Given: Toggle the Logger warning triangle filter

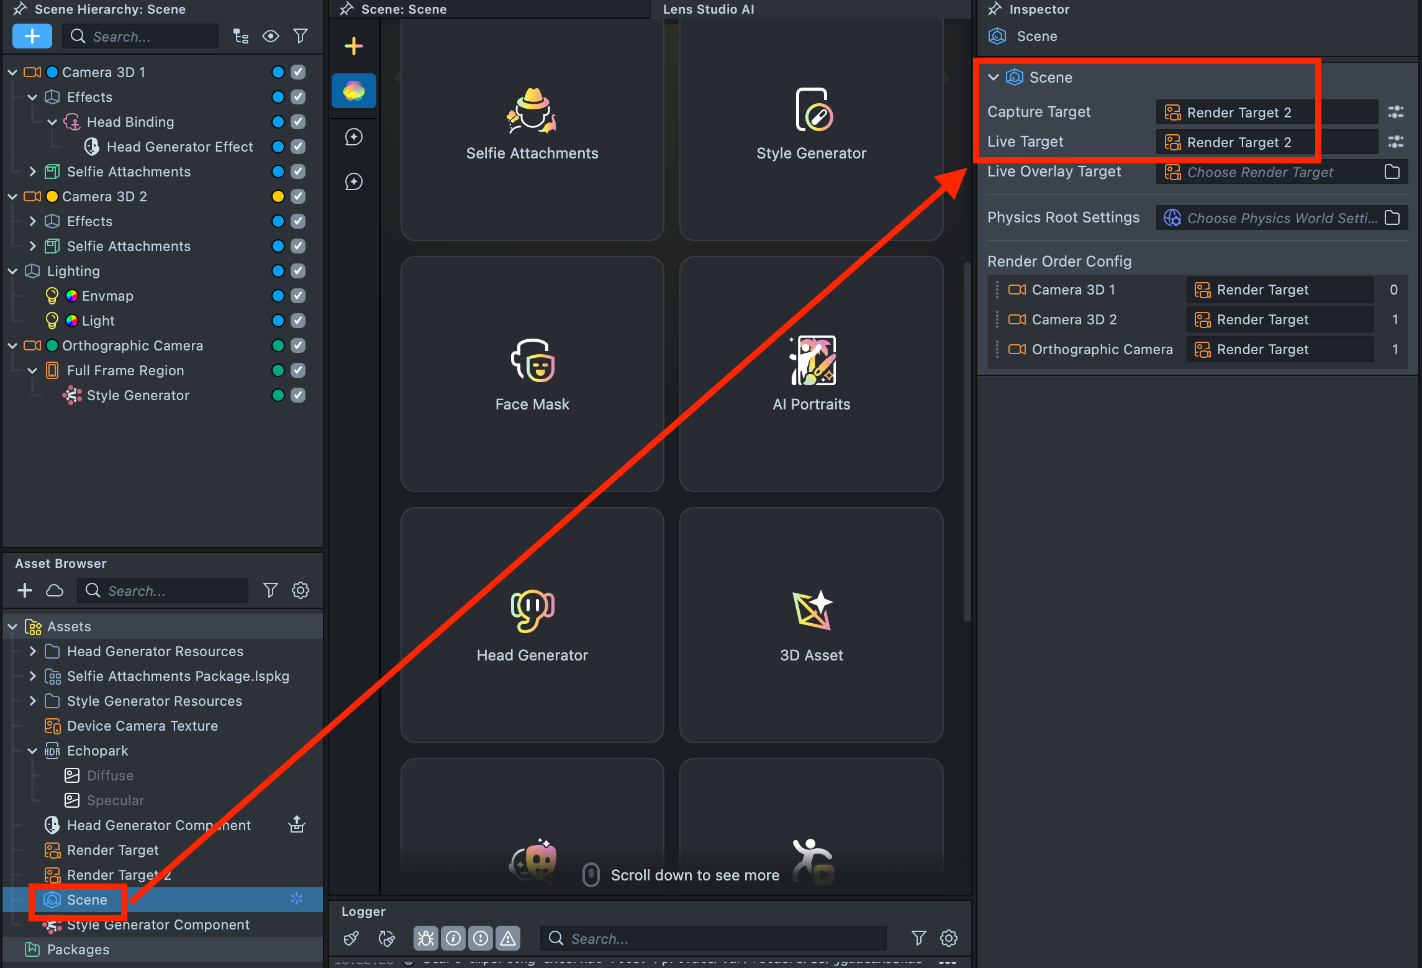Looking at the screenshot, I should point(508,938).
